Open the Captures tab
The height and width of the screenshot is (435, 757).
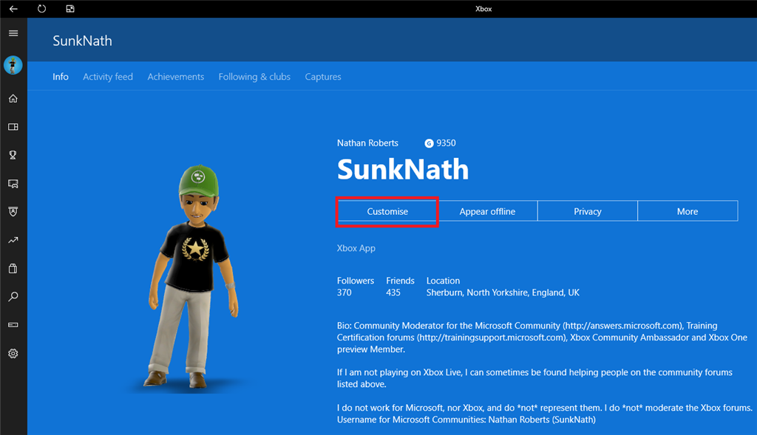[323, 77]
